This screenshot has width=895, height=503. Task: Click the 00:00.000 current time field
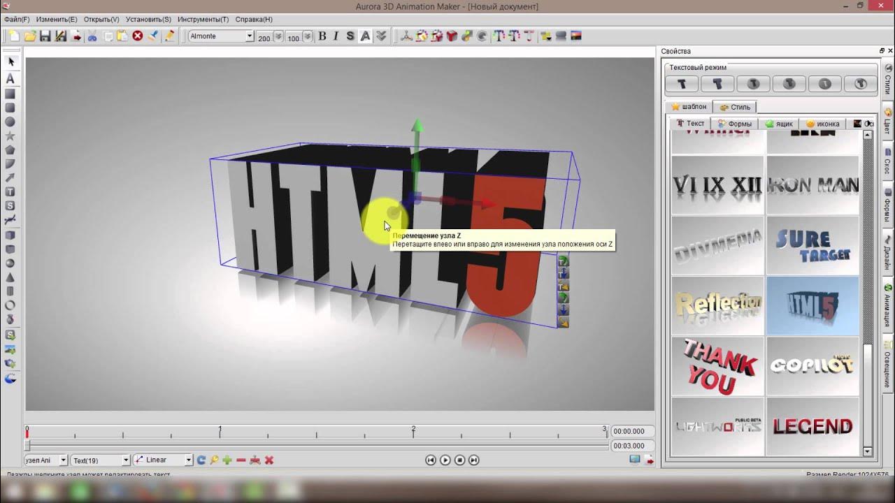tap(632, 431)
